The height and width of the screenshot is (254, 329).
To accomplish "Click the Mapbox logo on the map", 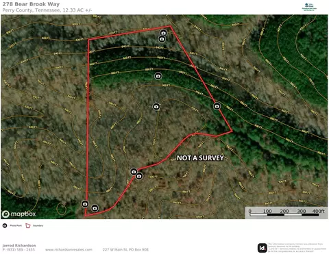I will 19,214.
